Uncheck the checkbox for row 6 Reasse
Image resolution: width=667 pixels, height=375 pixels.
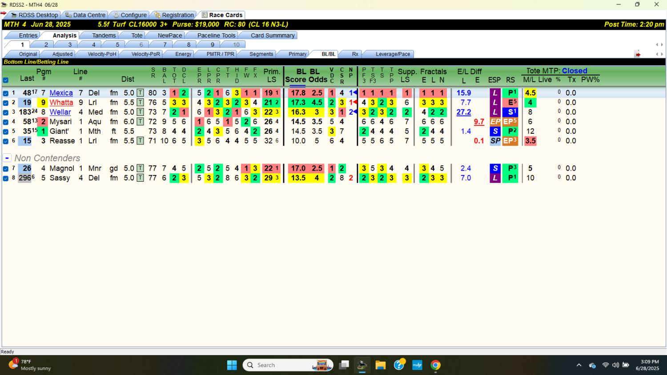click(6, 141)
